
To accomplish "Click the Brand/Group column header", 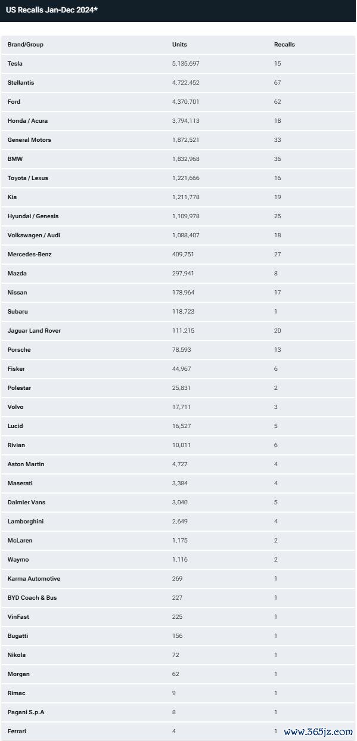I will coord(26,45).
